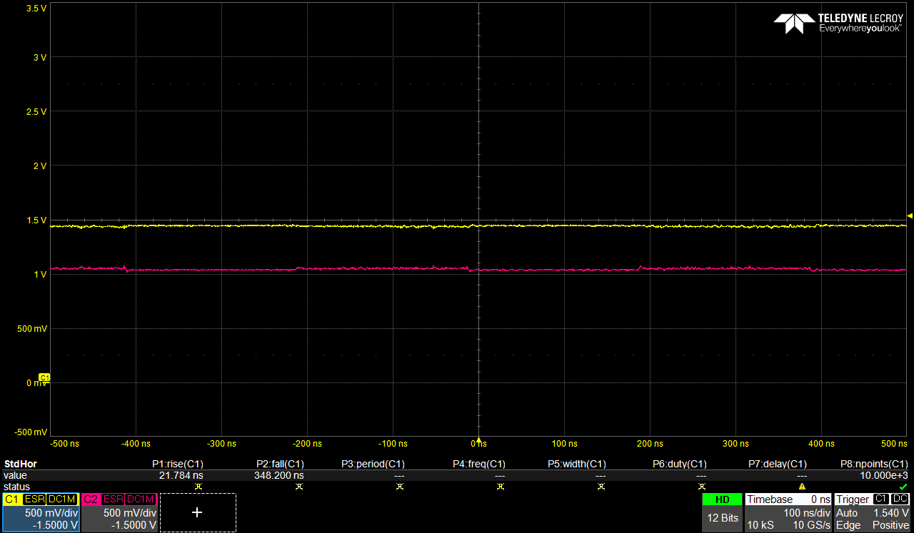The image size is (914, 533).
Task: Open the HD 12 Bits descriptor
Action: pos(721,512)
